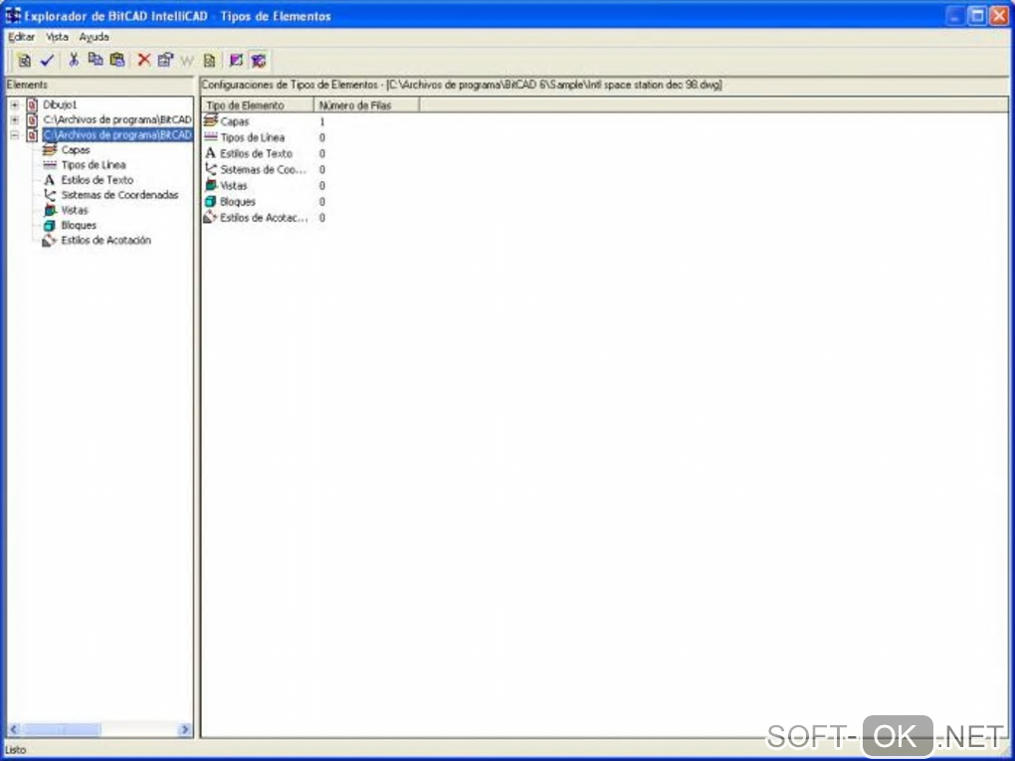
Task: Click the purple and white square toolbar icon
Action: [236, 61]
